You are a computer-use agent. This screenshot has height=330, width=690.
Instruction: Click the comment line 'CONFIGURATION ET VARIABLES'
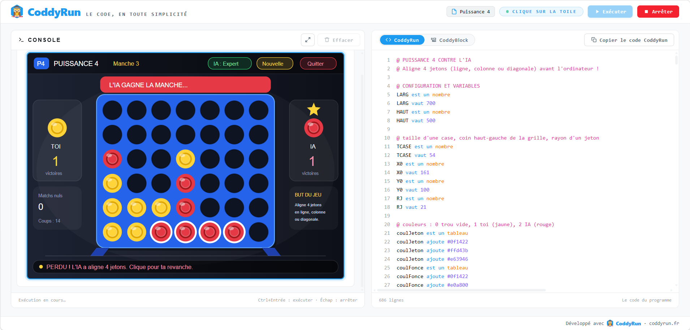coord(438,86)
